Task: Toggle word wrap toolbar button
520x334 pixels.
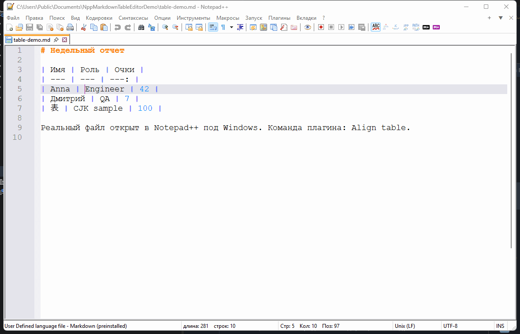Action: pyautogui.click(x=213, y=27)
